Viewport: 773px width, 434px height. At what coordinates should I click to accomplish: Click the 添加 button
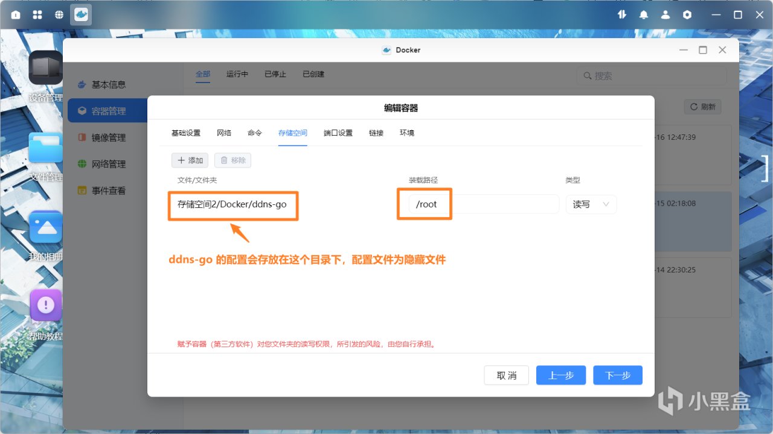[190, 160]
